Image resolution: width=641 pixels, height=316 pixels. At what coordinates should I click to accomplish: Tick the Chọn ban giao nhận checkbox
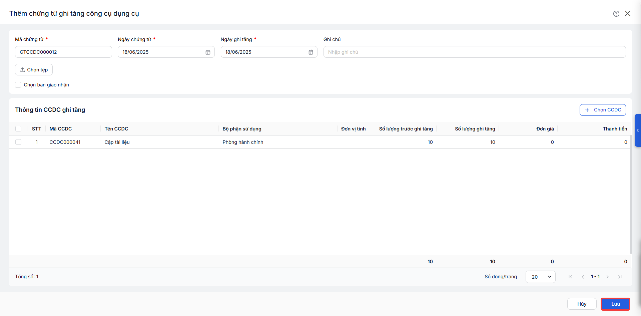(18, 85)
